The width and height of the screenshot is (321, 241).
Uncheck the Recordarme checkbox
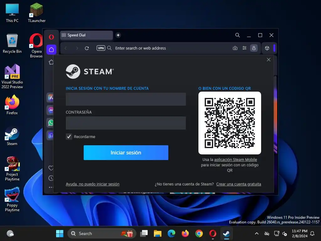[x=69, y=137]
